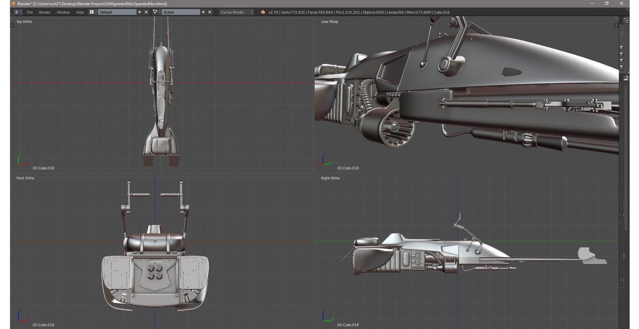The width and height of the screenshot is (639, 329).
Task: Click the Blender title bar app icon
Action: [x=13, y=3]
